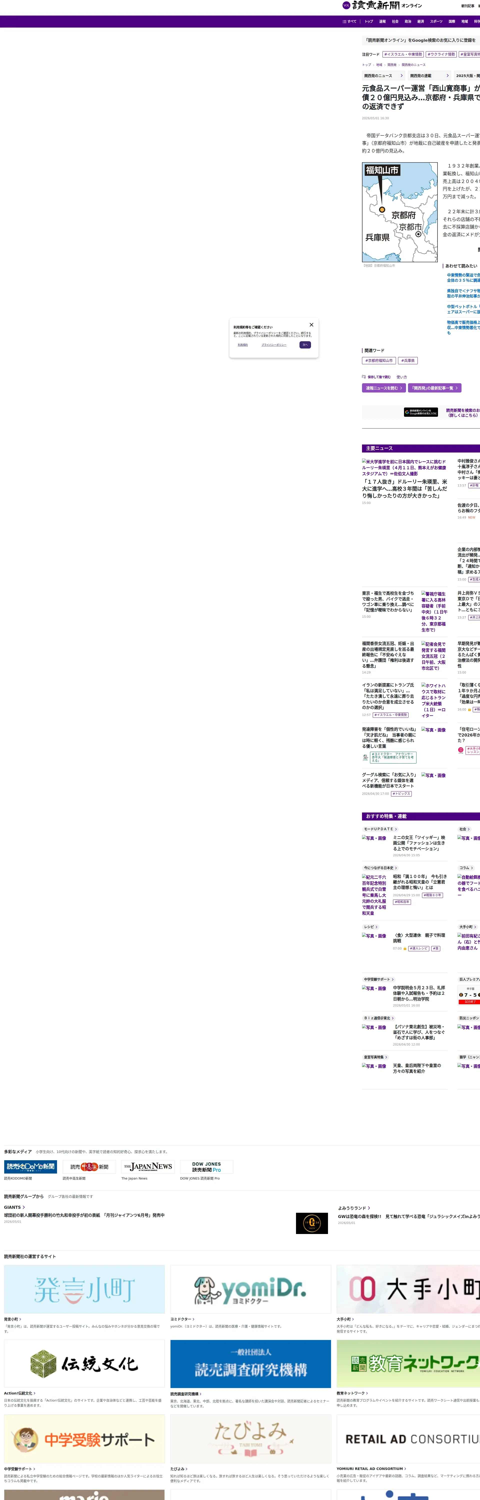Select the 速報 navigation item
The height and width of the screenshot is (1500, 480).
pyautogui.click(x=382, y=21)
